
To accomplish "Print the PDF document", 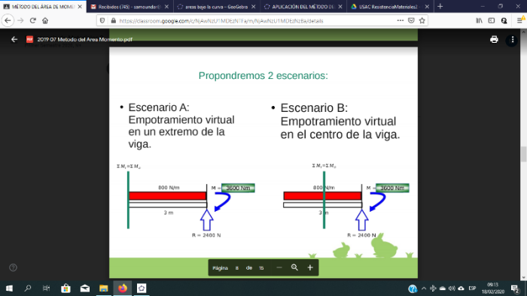I will pos(494,40).
